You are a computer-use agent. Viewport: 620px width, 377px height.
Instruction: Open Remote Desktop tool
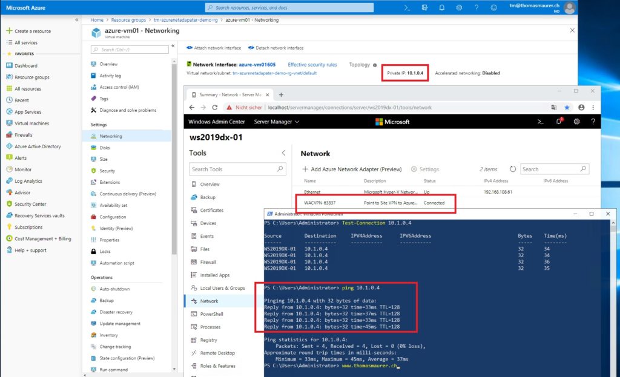tap(217, 353)
